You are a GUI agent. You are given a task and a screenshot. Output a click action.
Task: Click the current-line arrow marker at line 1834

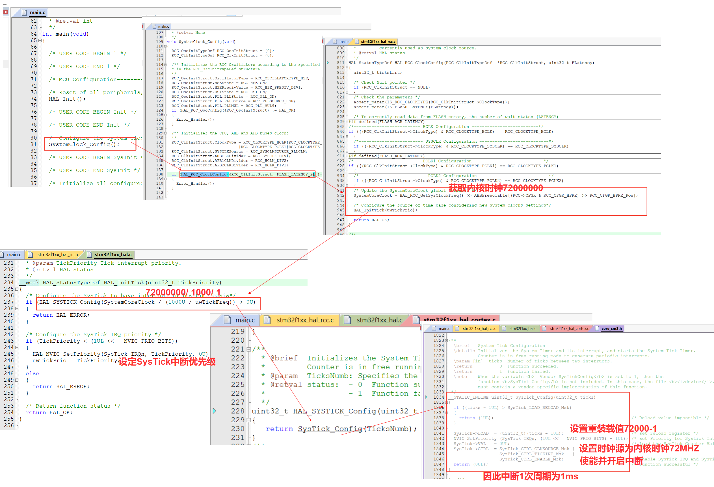tap(427, 397)
